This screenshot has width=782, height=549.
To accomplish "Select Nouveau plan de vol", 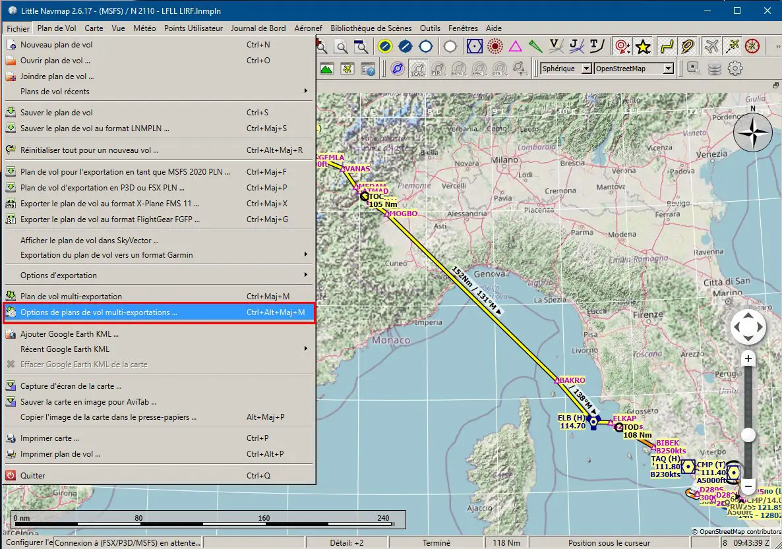I will 159,44.
